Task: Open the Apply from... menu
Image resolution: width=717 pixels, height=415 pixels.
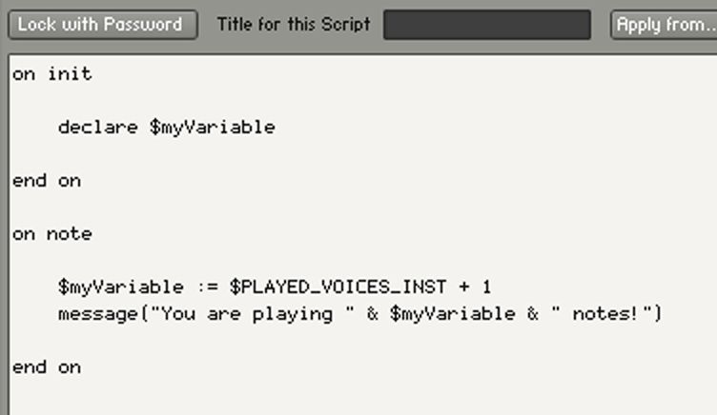Action: click(664, 24)
